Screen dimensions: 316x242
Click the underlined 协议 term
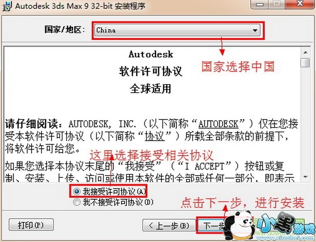tap(155, 136)
